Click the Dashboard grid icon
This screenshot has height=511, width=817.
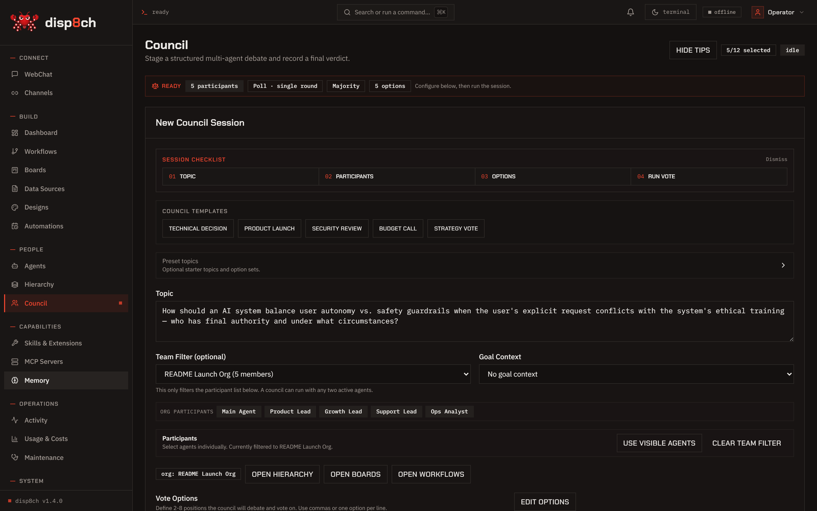15,133
